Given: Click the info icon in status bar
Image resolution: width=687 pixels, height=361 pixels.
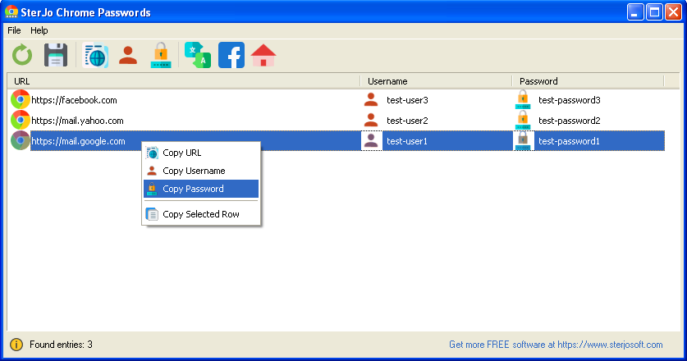Looking at the screenshot, I should (x=16, y=345).
